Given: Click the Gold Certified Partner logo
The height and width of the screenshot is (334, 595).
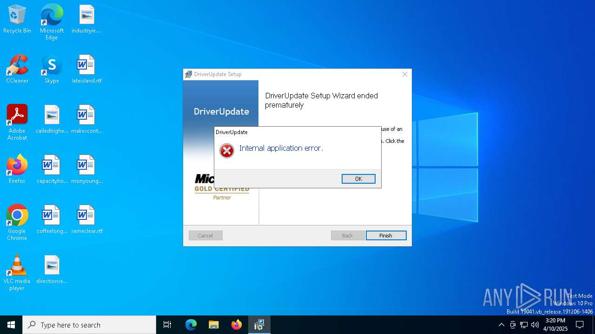Looking at the screenshot, I should [x=222, y=187].
